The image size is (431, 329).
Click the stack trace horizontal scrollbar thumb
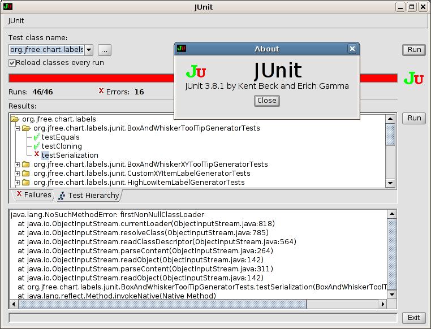point(162,304)
